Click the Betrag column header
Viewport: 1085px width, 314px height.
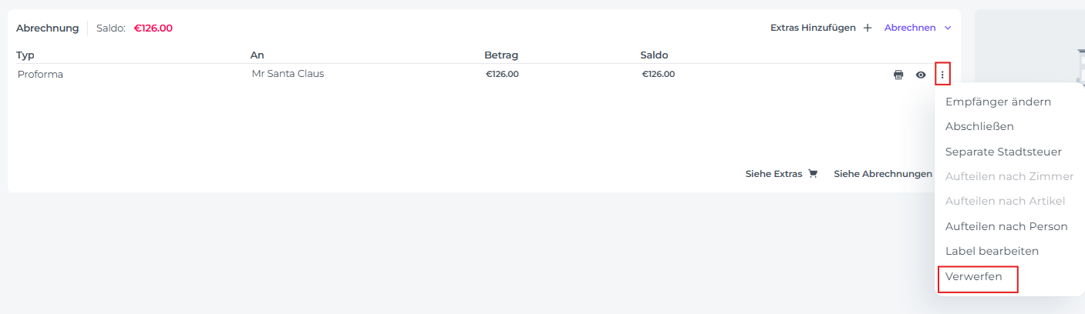point(501,55)
